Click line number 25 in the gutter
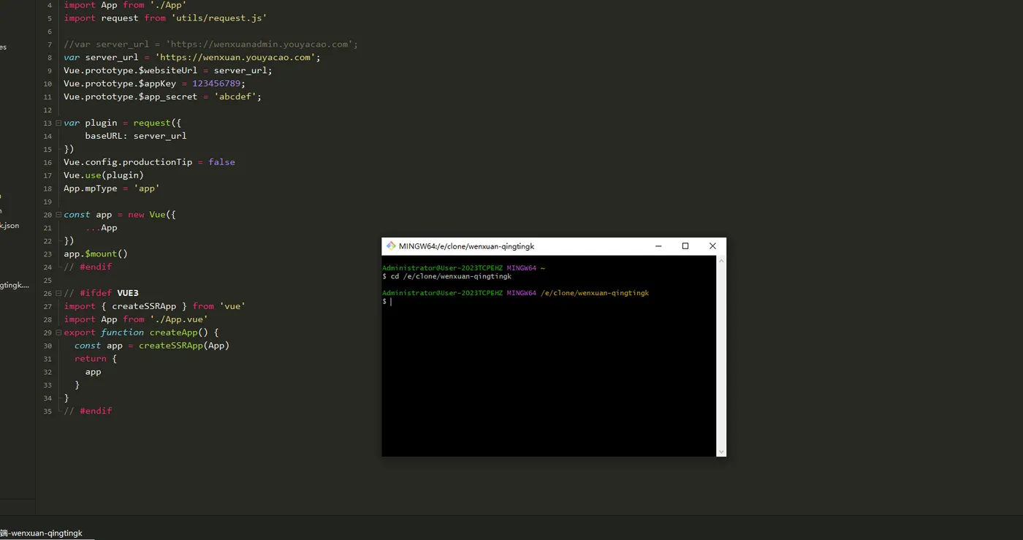The image size is (1023, 540). click(47, 281)
